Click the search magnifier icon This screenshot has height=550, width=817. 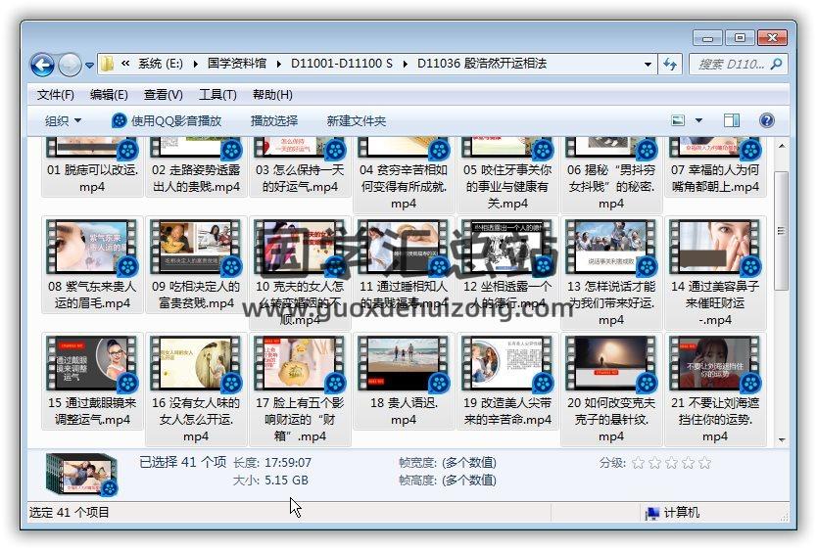tap(776, 65)
